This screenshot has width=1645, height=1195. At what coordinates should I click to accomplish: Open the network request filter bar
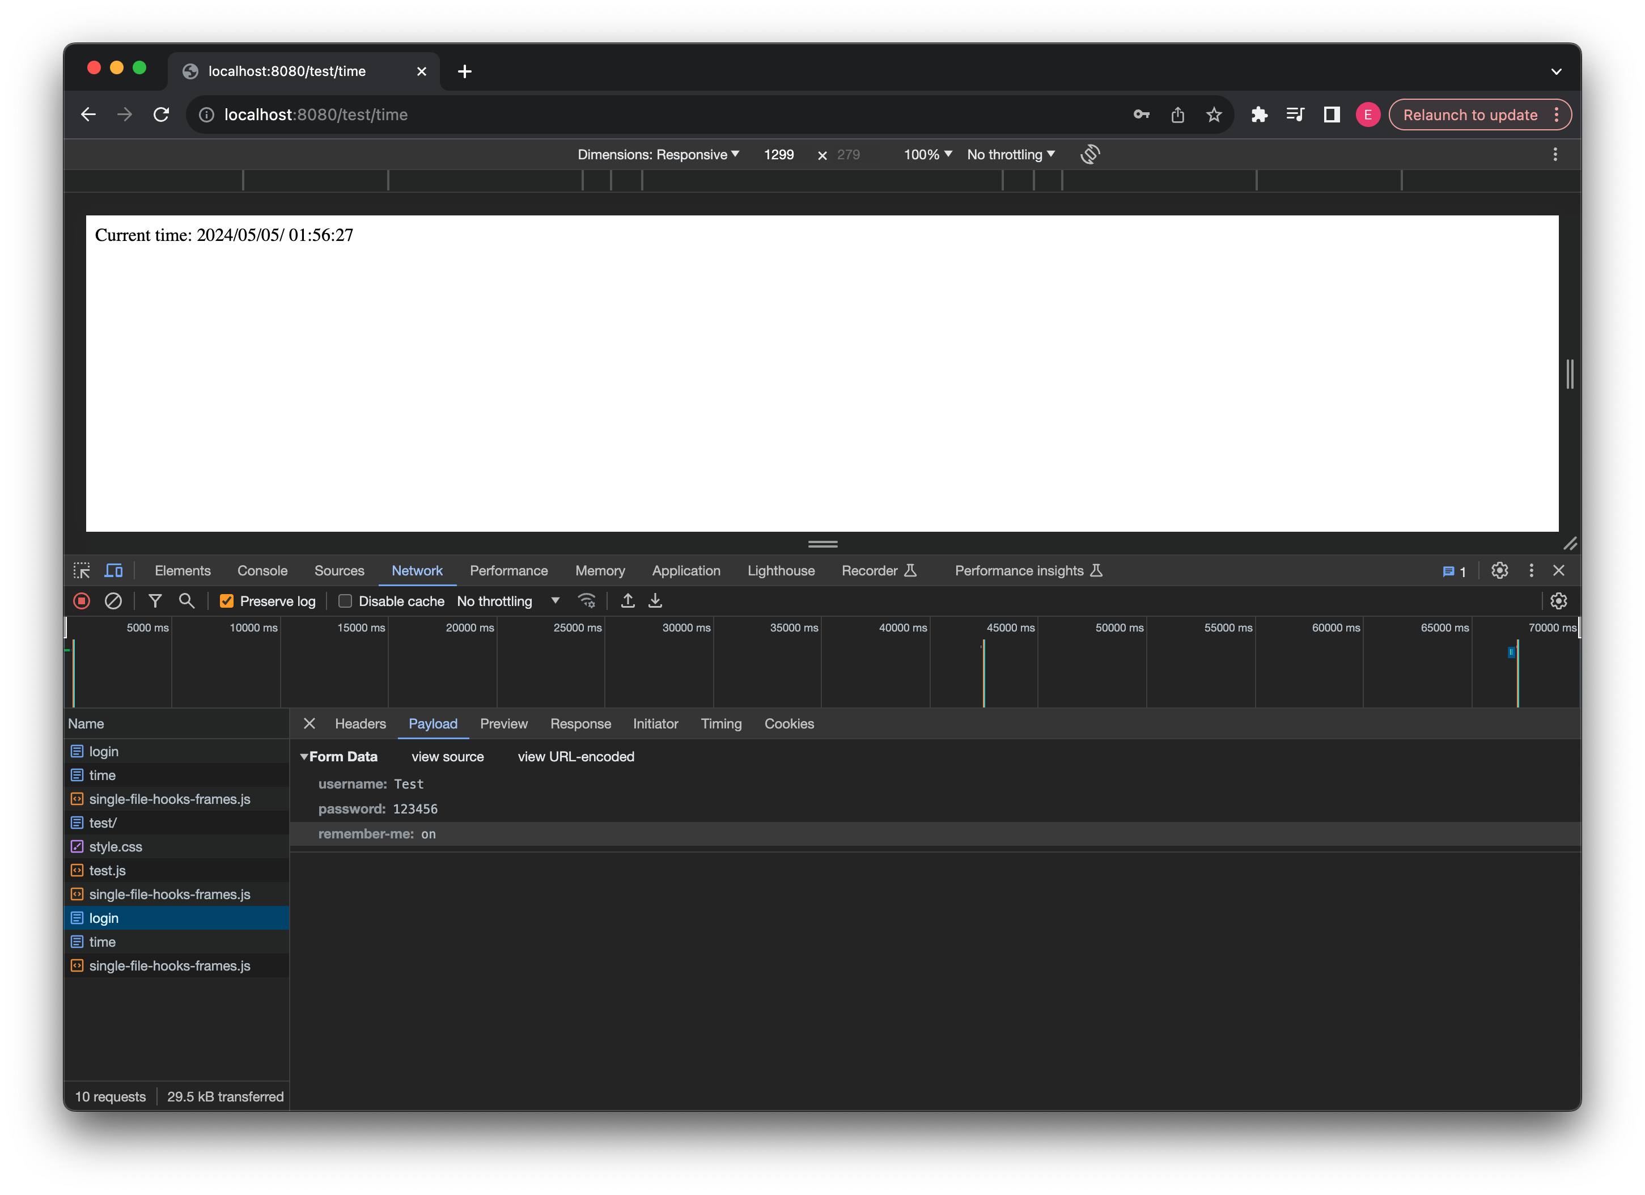click(x=155, y=601)
